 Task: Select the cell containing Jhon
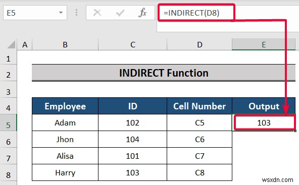[65, 139]
